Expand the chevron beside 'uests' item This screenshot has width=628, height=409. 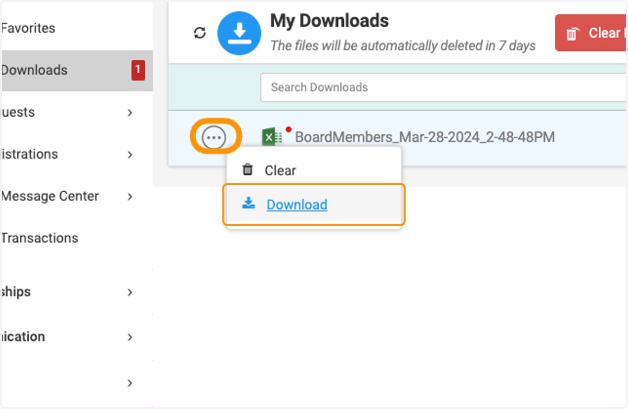point(130,113)
